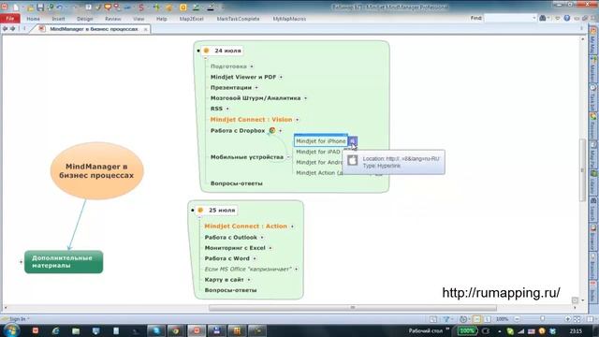The width and height of the screenshot is (599, 337).
Task: Click the forward navigation arrow left of map tab
Action: point(12,29)
